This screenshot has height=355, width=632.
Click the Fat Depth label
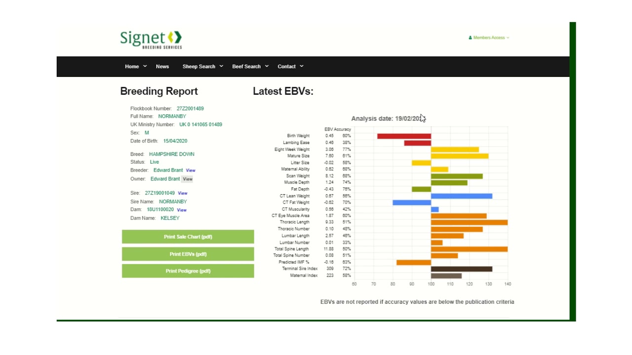[x=300, y=189]
